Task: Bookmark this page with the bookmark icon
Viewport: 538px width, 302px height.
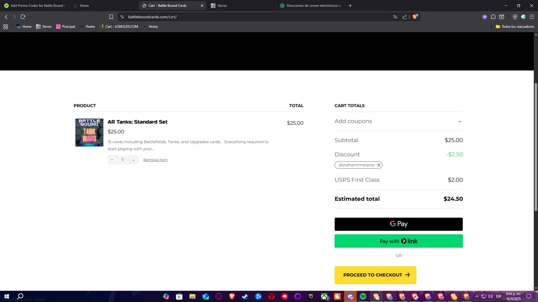Action: (x=111, y=17)
